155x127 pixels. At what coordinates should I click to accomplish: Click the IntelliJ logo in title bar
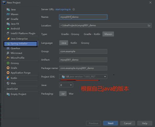(x=4, y=3)
